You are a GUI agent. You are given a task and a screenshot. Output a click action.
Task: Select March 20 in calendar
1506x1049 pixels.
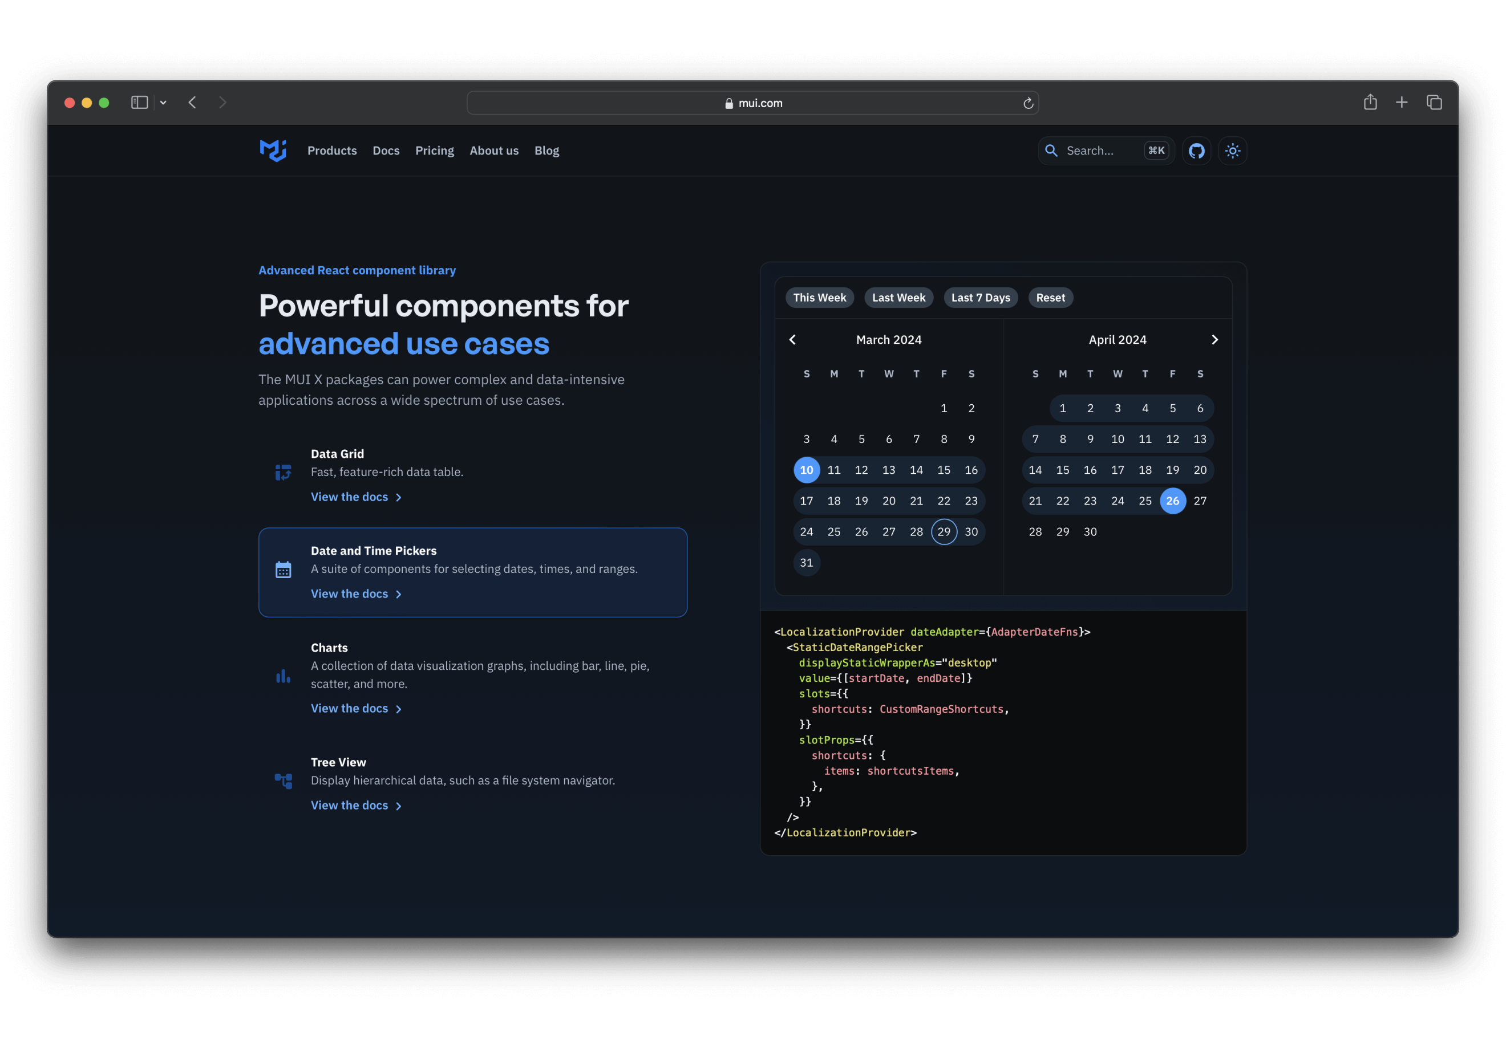889,501
